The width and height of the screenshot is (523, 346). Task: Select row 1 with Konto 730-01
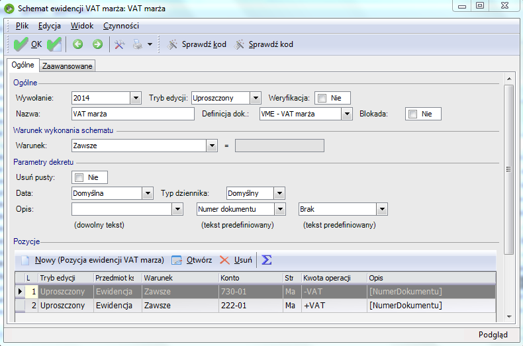[256, 292]
